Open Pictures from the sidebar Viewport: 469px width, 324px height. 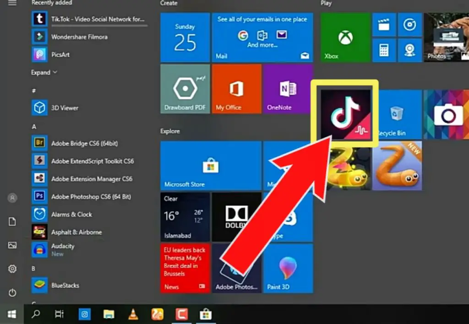coord(12,245)
